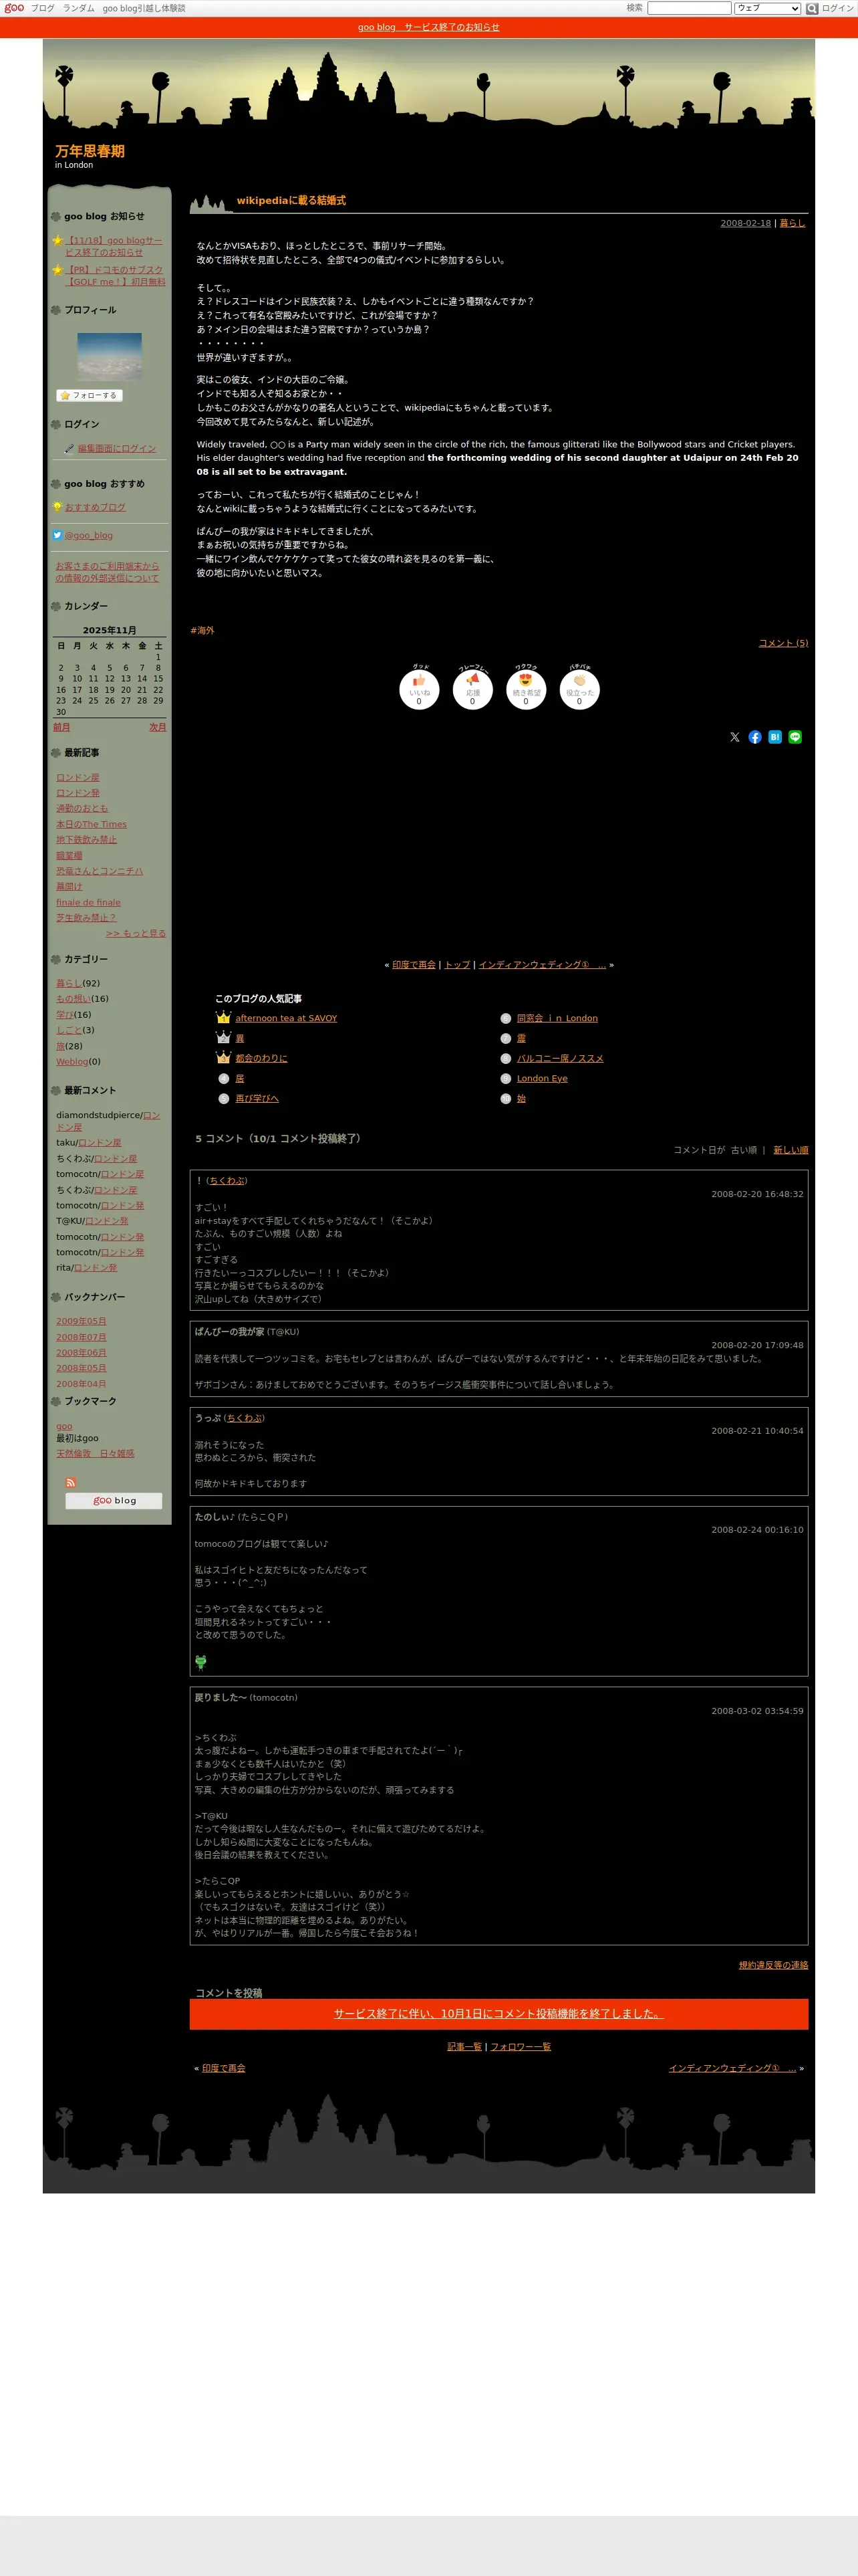Open the 規約違反等の連絡 report link

point(774,1965)
